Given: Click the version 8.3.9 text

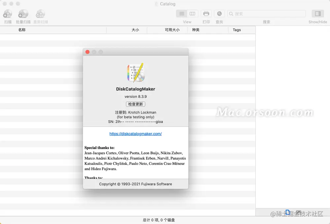Looking at the screenshot, I should click(136, 96).
